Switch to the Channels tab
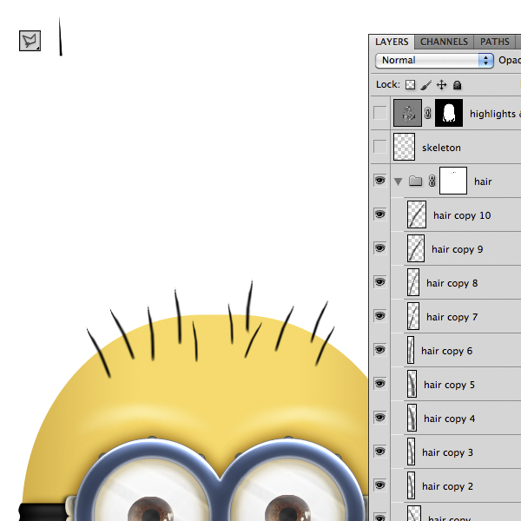Viewport: 521px width, 521px height. pos(444,42)
